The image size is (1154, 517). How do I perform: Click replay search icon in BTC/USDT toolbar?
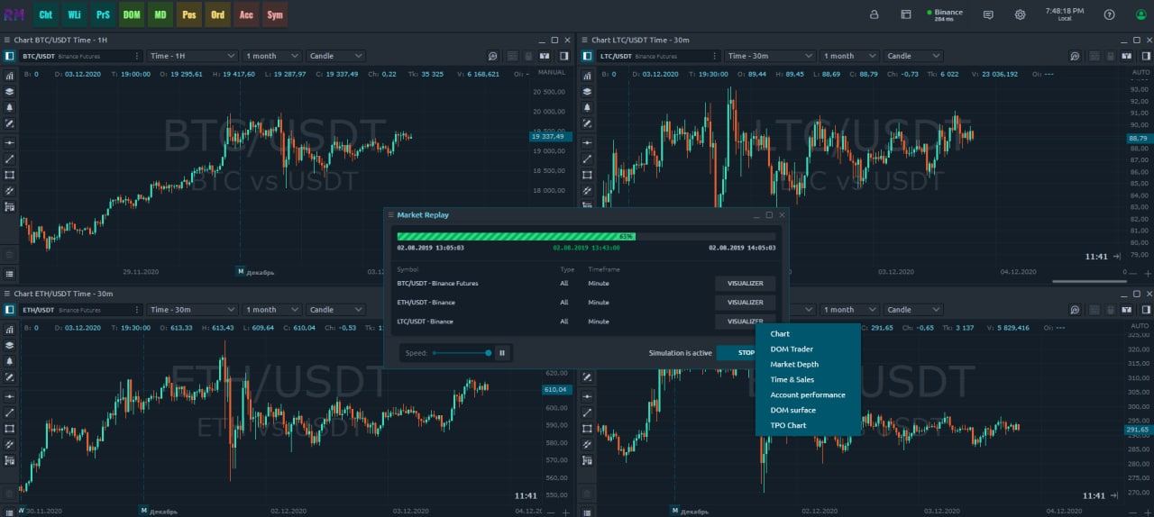click(492, 56)
